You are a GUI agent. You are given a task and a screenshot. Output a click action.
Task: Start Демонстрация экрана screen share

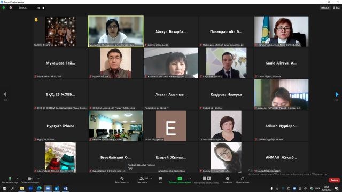point(180,180)
